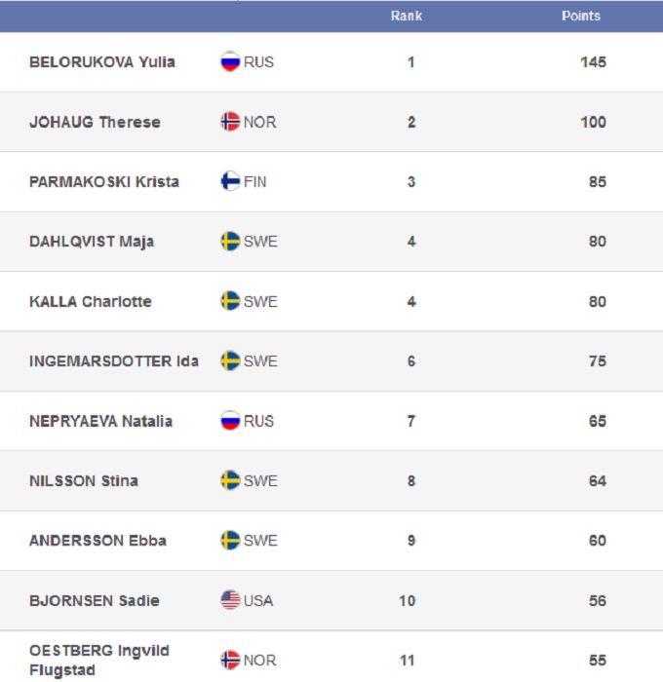Click the 145 points value for Belorukova

pos(593,61)
